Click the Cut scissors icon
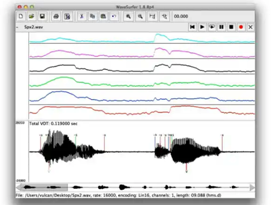 point(82,16)
